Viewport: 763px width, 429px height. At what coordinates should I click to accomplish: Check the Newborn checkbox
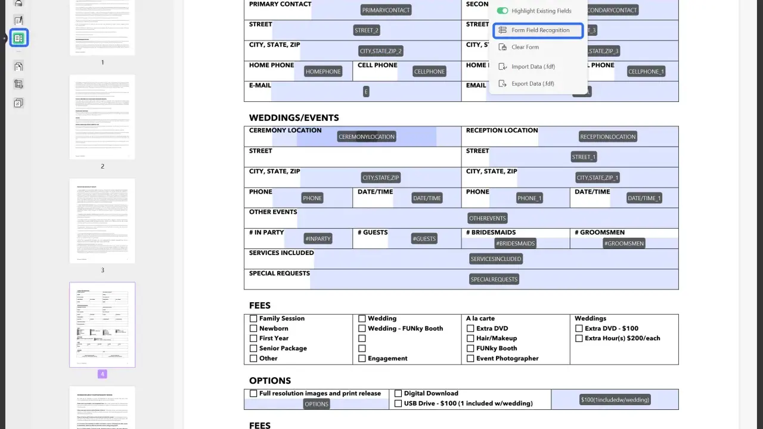253,328
